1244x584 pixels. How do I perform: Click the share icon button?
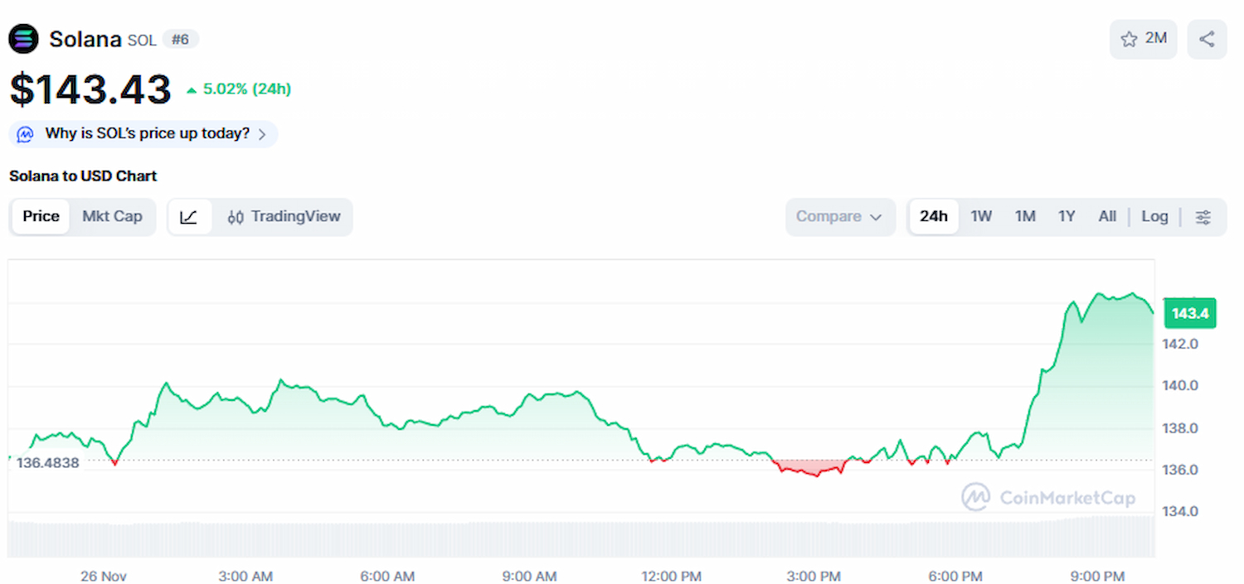pyautogui.click(x=1207, y=39)
